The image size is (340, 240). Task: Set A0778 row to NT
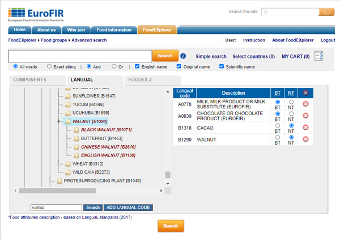(x=291, y=102)
